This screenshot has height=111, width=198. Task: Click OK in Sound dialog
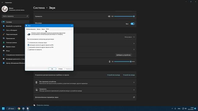[x=52, y=69]
